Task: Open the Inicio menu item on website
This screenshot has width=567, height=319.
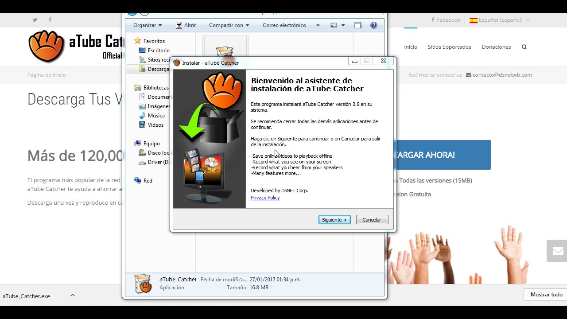Action: 411,47
